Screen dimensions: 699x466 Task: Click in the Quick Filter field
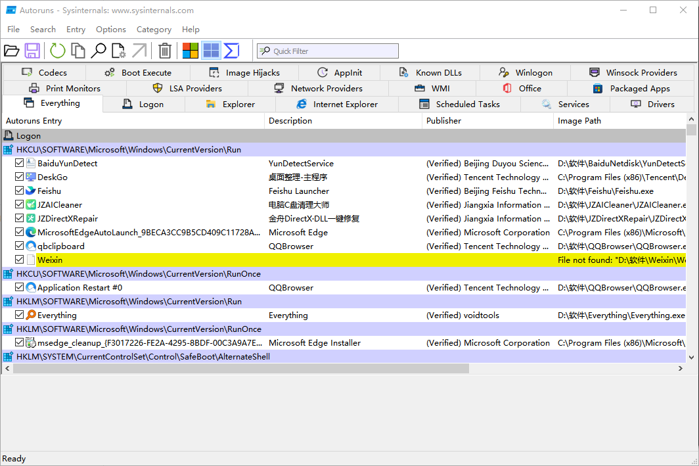328,51
